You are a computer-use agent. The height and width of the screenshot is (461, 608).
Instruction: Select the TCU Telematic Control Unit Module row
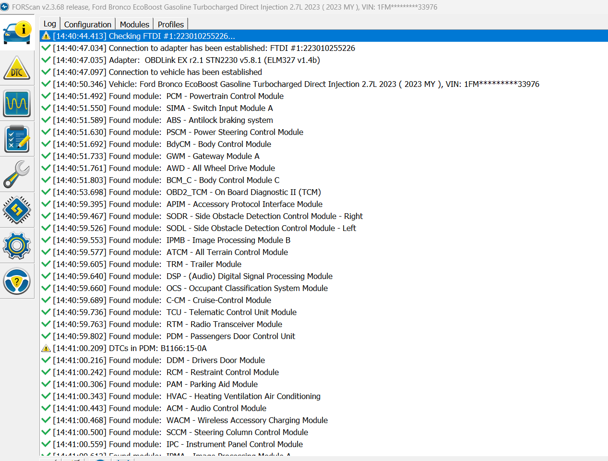pyautogui.click(x=323, y=312)
